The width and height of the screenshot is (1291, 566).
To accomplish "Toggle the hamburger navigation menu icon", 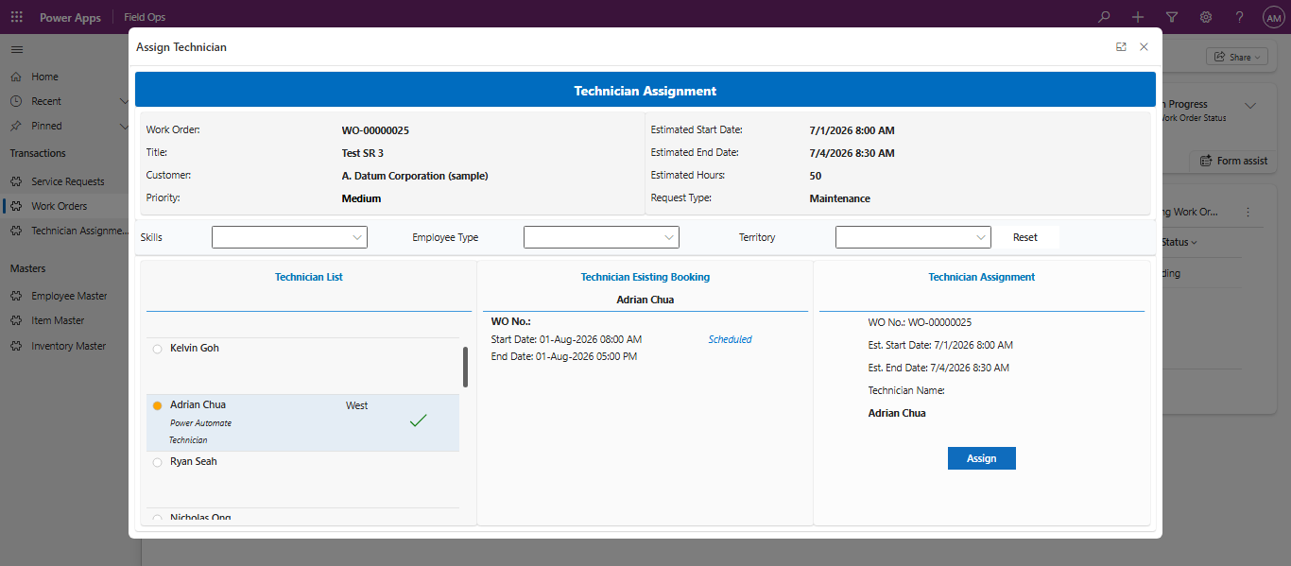I will 17,48.
